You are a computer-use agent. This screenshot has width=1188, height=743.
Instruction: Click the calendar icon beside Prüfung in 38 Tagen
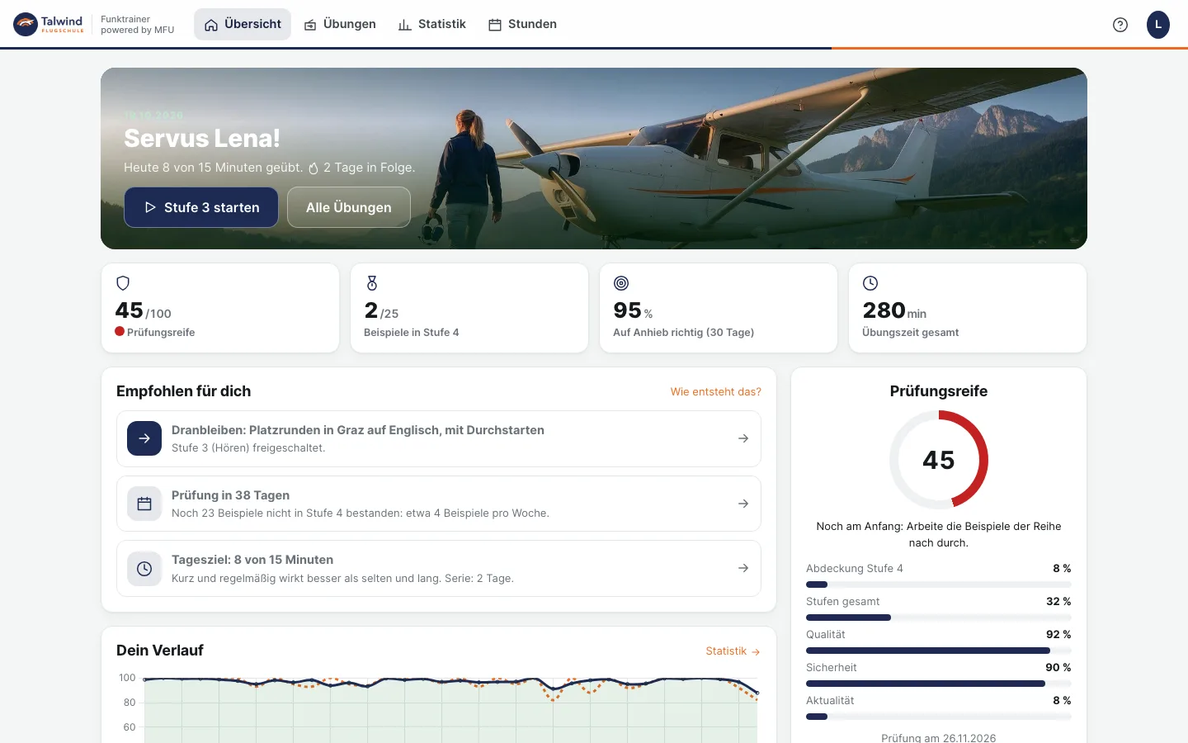point(144,504)
